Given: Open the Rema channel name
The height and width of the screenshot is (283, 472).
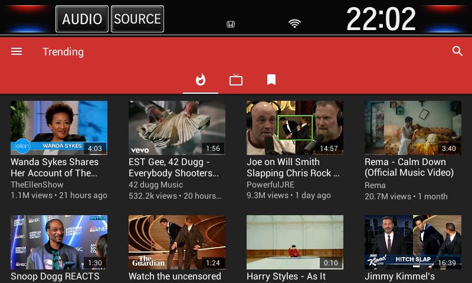Looking at the screenshot, I should tap(375, 185).
